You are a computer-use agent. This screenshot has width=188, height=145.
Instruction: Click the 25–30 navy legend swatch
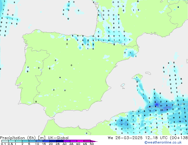(60, 141)
